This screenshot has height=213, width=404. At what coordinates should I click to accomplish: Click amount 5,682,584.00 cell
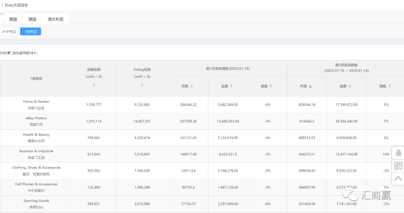pyautogui.click(x=228, y=105)
